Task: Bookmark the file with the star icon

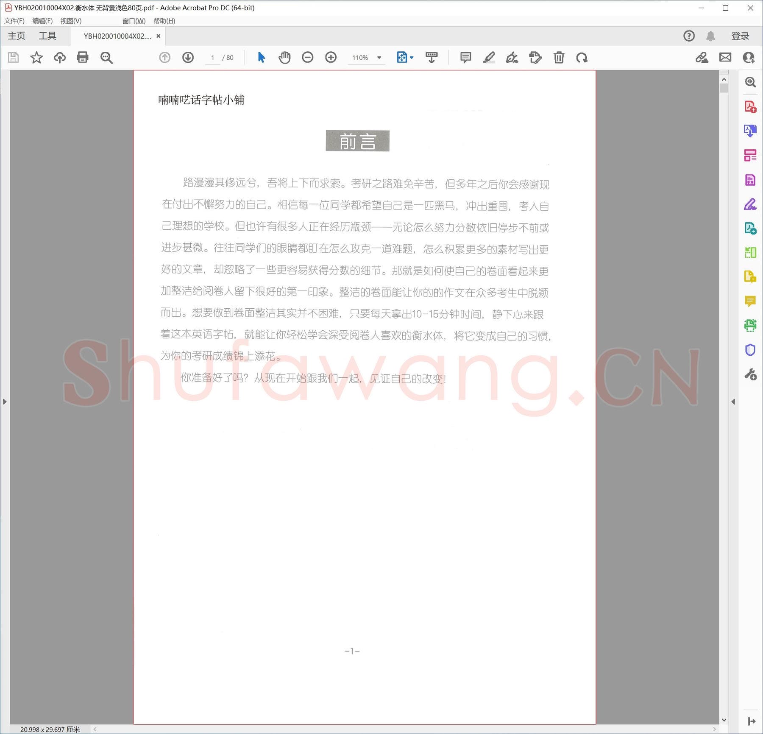Action: click(36, 57)
